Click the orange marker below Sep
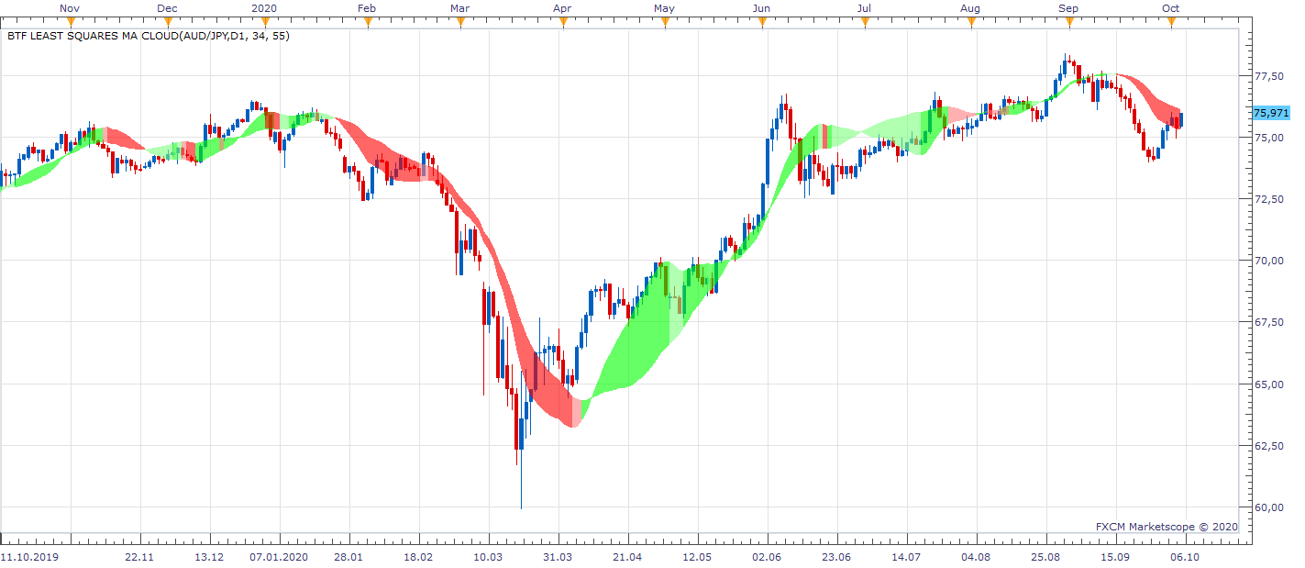The image size is (1305, 568). (1067, 22)
